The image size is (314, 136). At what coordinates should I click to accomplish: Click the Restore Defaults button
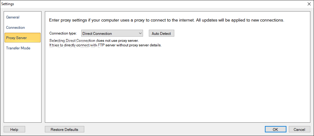click(x=64, y=130)
